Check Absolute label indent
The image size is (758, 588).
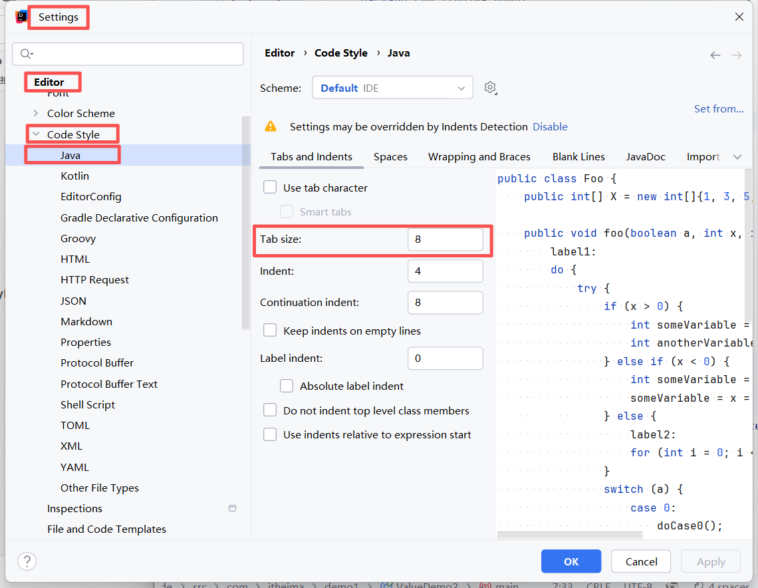(287, 385)
